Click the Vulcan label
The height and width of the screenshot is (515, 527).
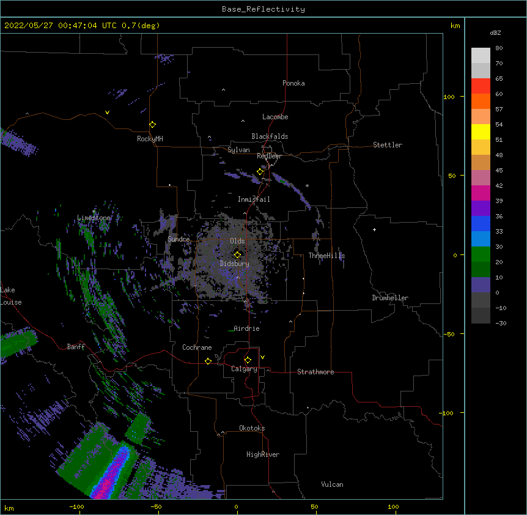point(332,484)
